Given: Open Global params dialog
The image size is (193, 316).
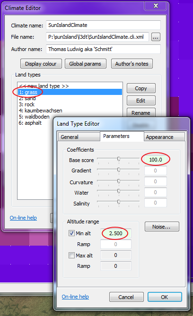Looking at the screenshot, I should [x=86, y=64].
